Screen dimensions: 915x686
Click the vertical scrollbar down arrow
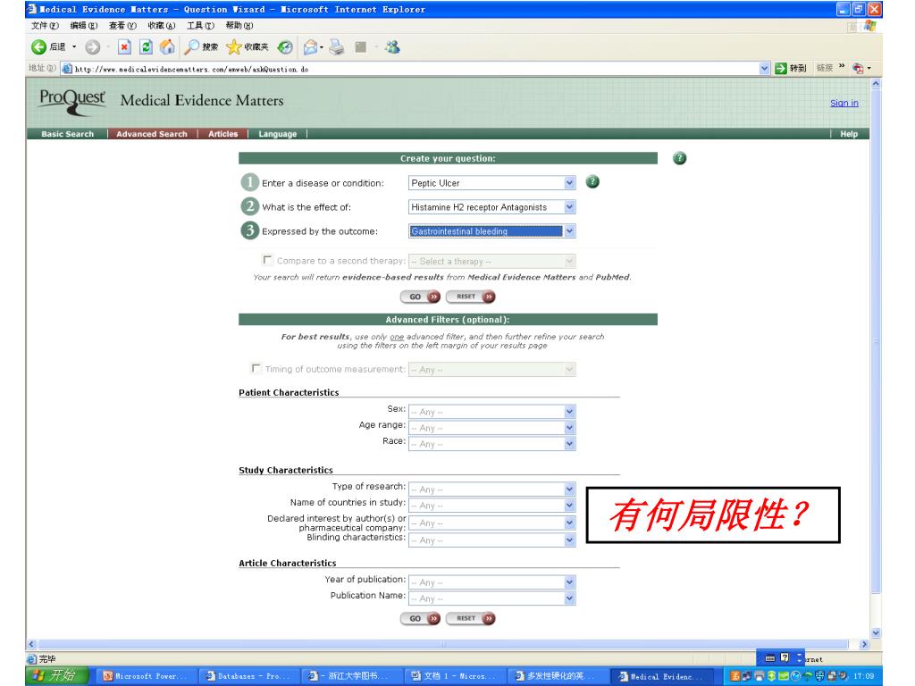point(876,633)
